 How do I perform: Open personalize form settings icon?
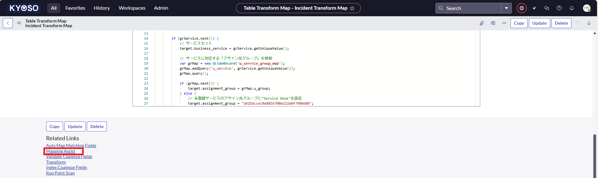click(x=493, y=23)
